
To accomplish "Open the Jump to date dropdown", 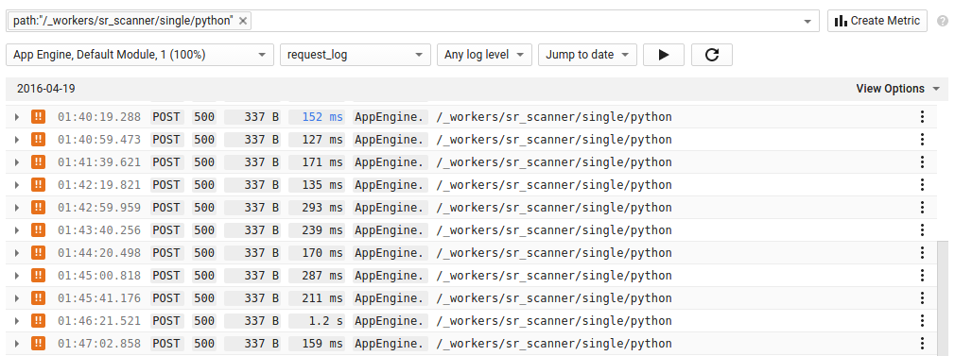I will coord(587,55).
